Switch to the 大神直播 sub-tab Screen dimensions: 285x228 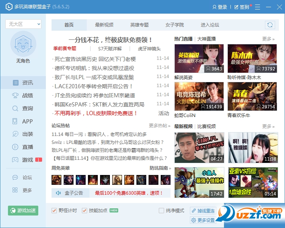[x=207, y=39]
